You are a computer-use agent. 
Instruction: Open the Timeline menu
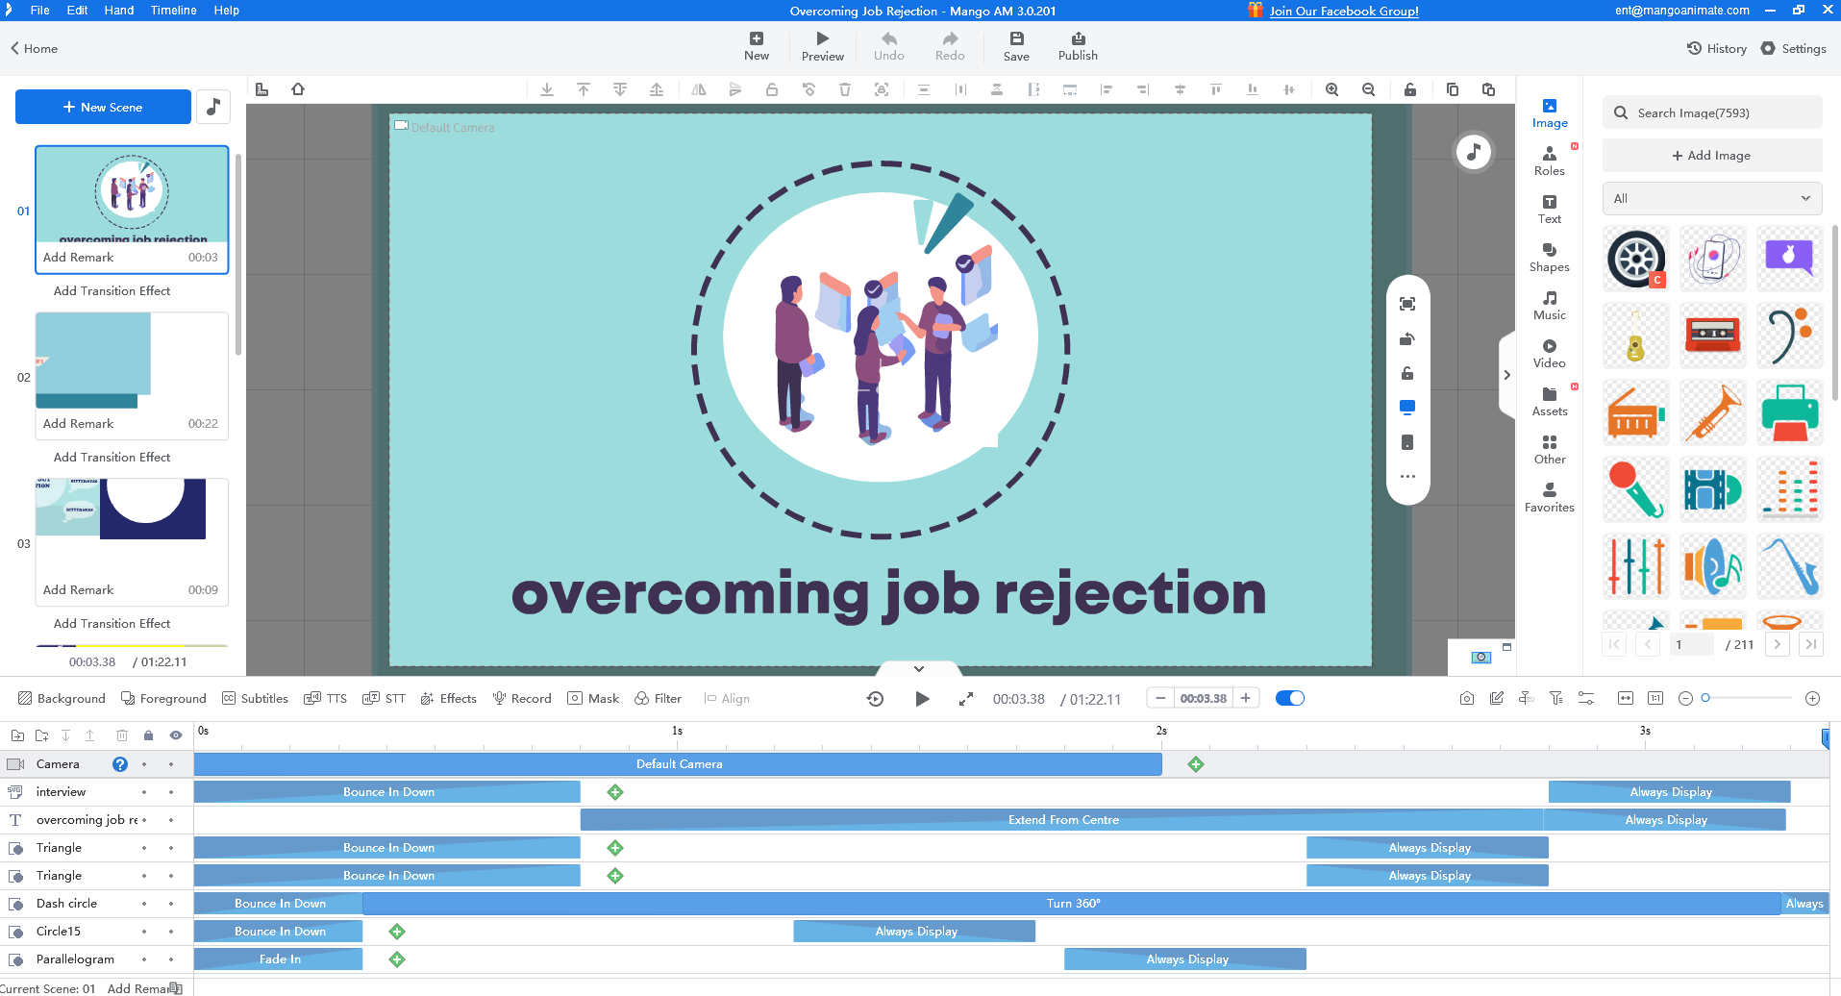pyautogui.click(x=173, y=11)
